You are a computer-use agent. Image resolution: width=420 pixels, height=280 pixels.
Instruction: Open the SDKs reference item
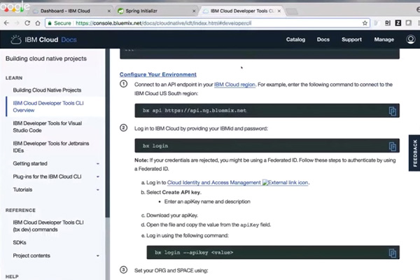pos(20,242)
